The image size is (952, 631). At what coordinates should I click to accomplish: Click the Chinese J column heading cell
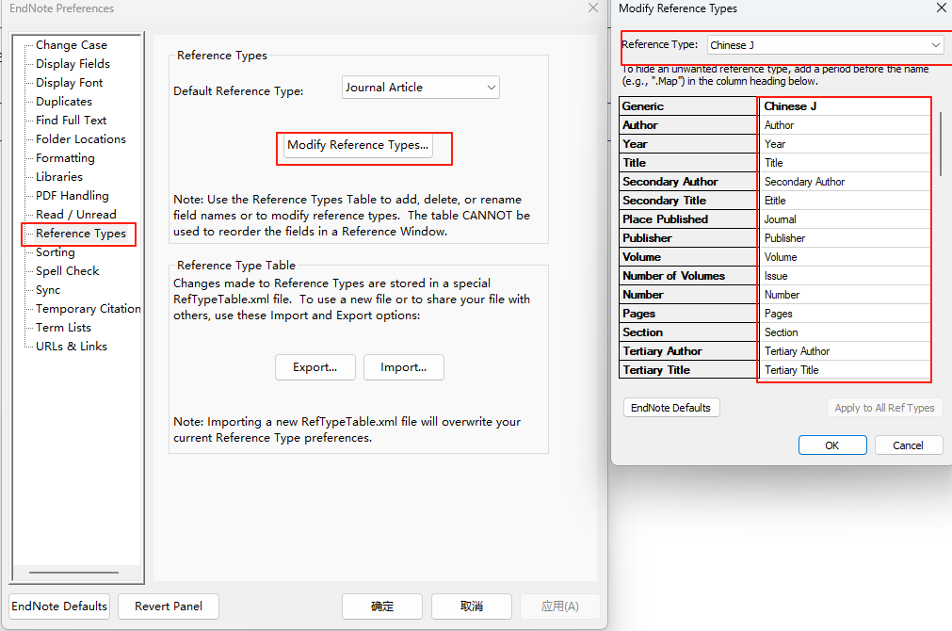[x=846, y=106]
